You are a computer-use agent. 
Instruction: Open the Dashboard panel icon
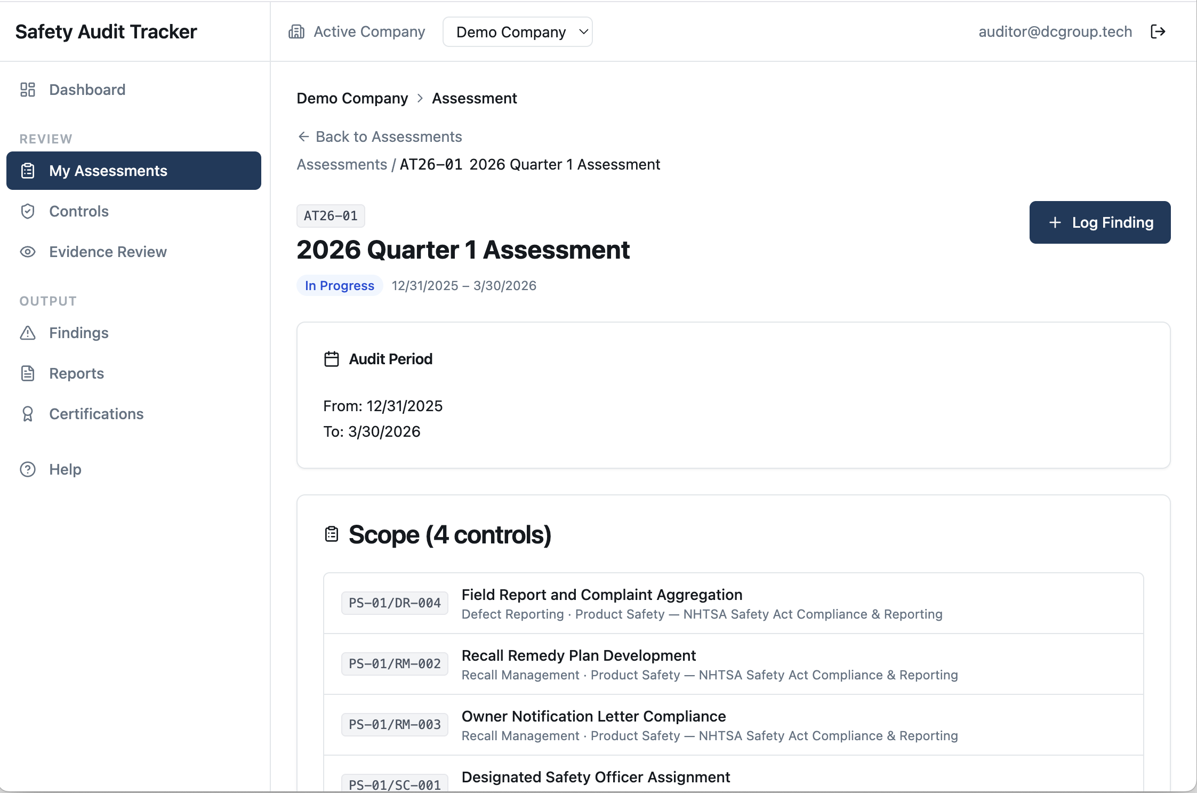coord(28,90)
